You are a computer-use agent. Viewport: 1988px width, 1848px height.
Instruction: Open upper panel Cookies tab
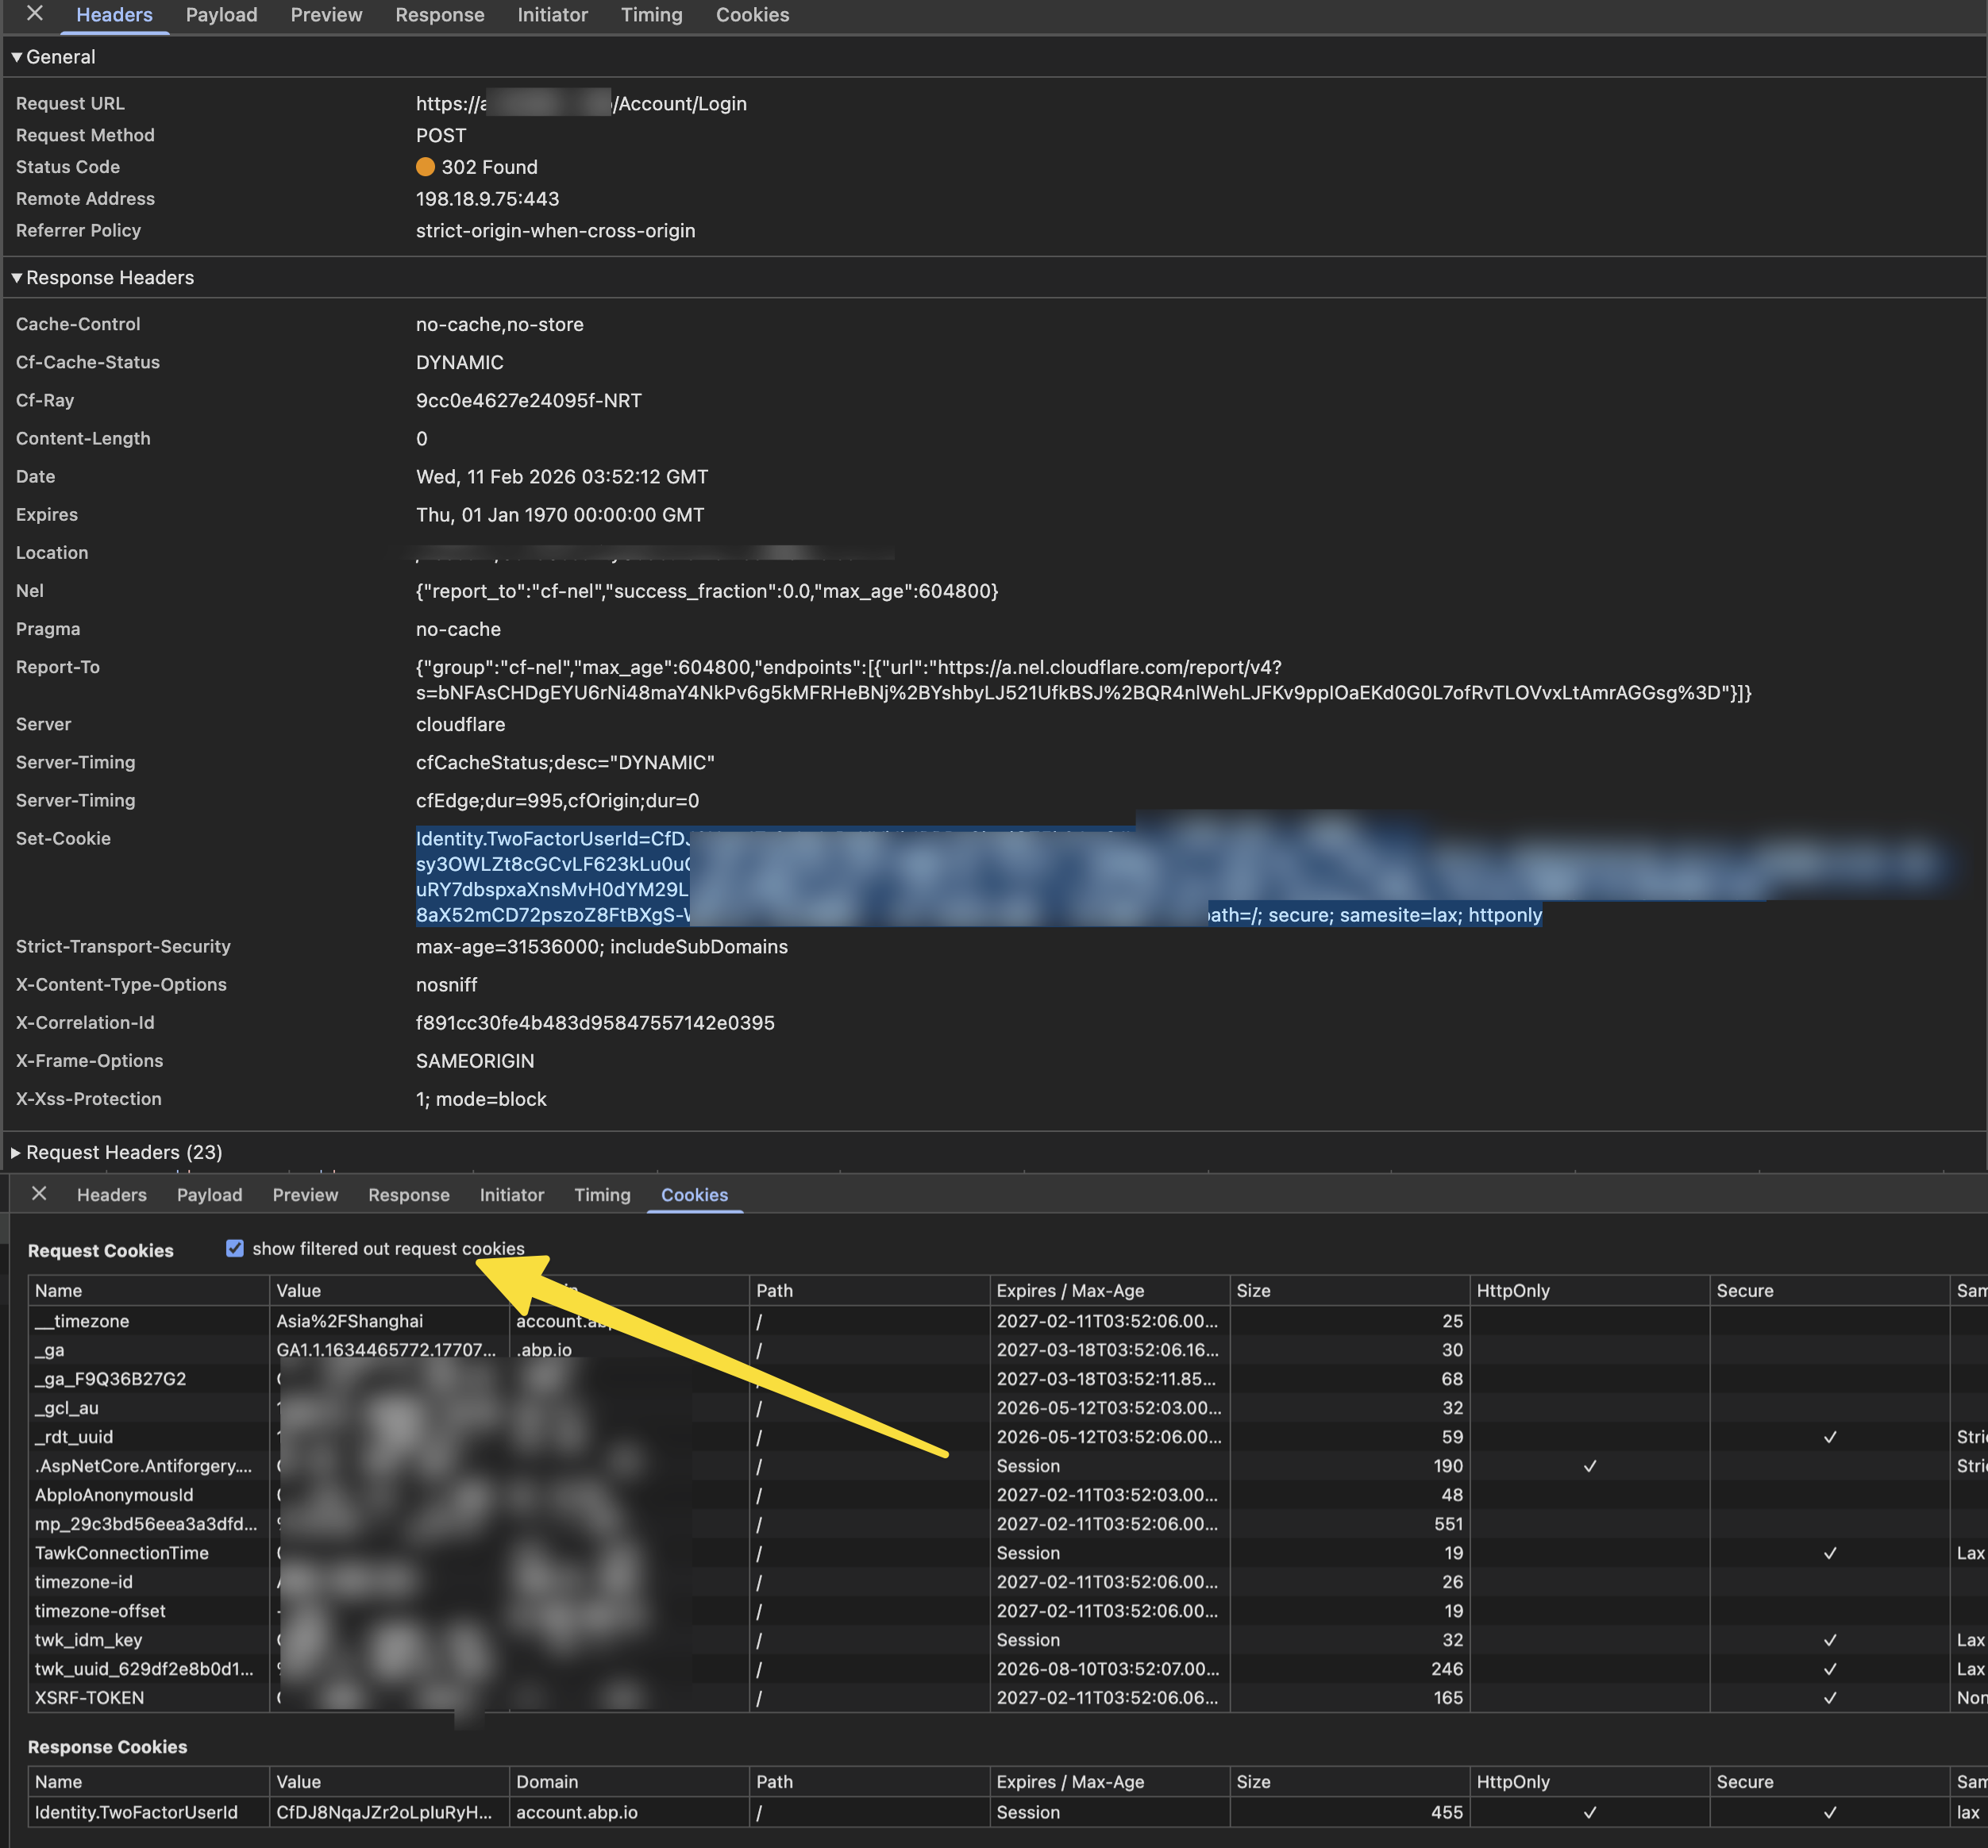pyautogui.click(x=752, y=15)
